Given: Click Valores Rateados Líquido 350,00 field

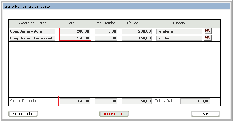Looking at the screenshot, I should pyautogui.click(x=137, y=101).
